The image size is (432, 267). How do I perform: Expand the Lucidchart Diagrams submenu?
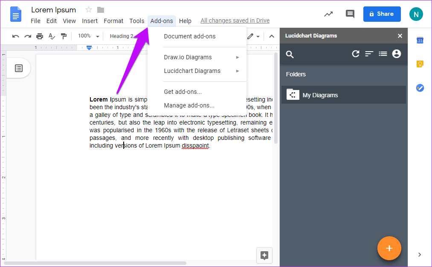point(197,71)
